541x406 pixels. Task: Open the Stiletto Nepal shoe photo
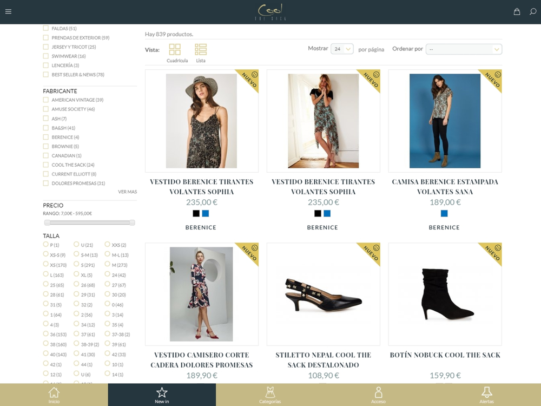click(324, 294)
